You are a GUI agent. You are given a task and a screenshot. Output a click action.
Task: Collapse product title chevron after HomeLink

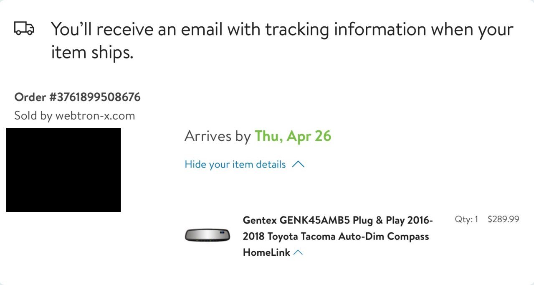tap(298, 252)
